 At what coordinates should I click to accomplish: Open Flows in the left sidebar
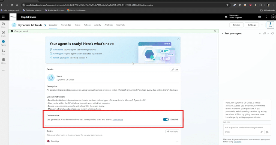coord(3,52)
